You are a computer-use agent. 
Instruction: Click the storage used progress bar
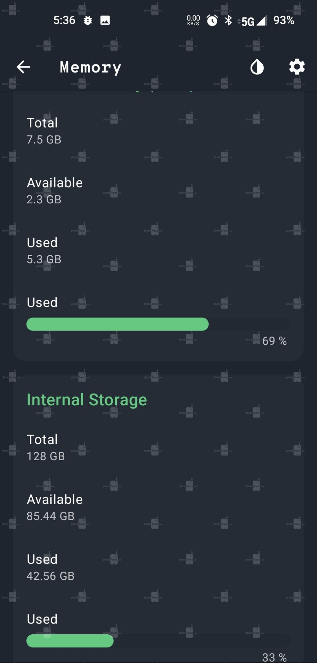tap(158, 641)
